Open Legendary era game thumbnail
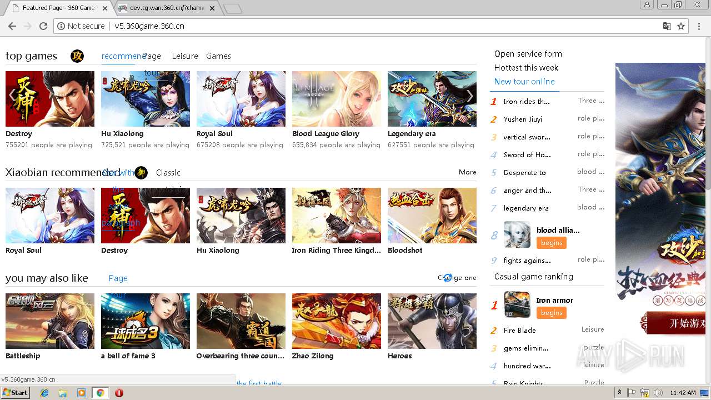The image size is (711, 400). tap(432, 99)
